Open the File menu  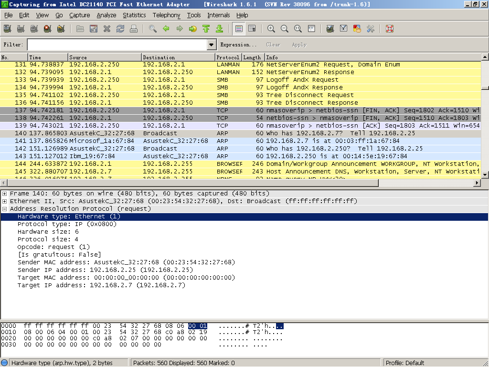click(9, 15)
